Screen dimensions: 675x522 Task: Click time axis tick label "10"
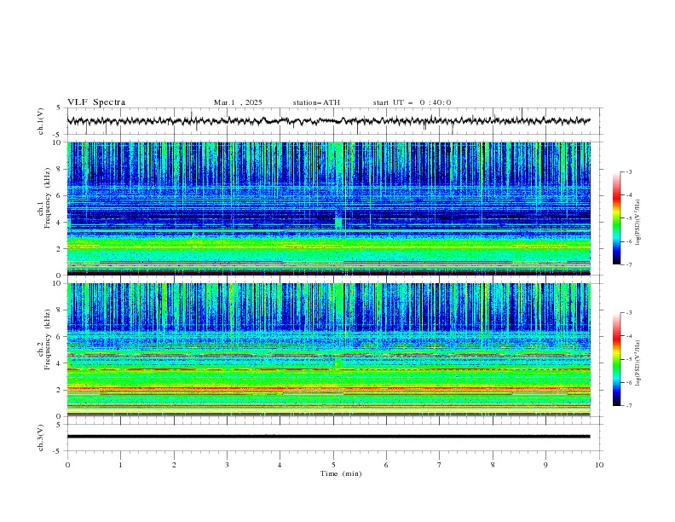tap(599, 465)
